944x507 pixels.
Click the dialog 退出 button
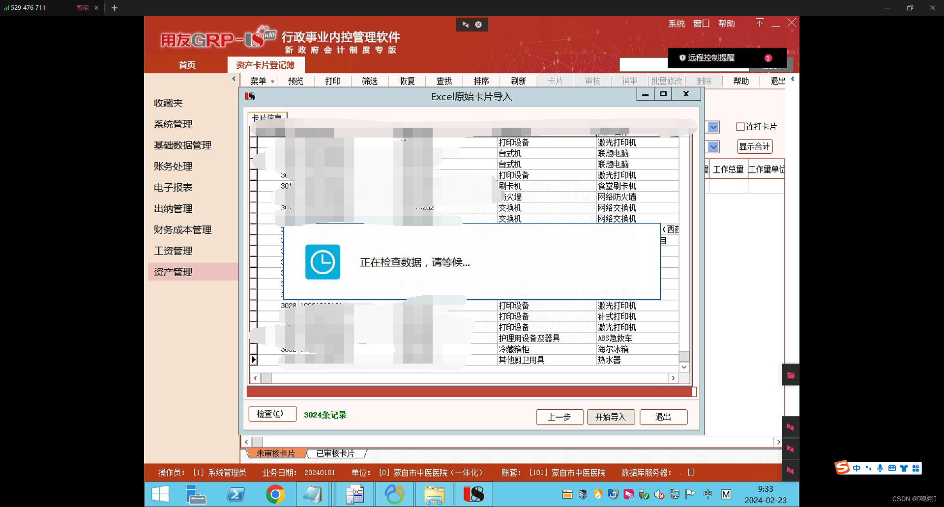(663, 417)
